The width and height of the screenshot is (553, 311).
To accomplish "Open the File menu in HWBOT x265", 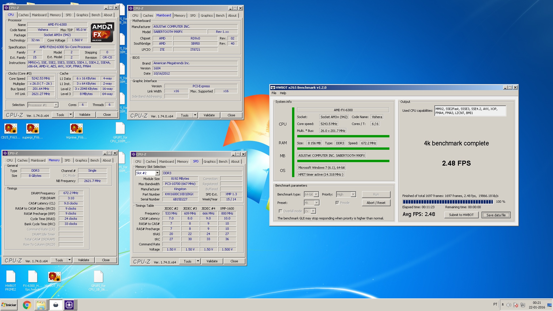I will (x=274, y=93).
